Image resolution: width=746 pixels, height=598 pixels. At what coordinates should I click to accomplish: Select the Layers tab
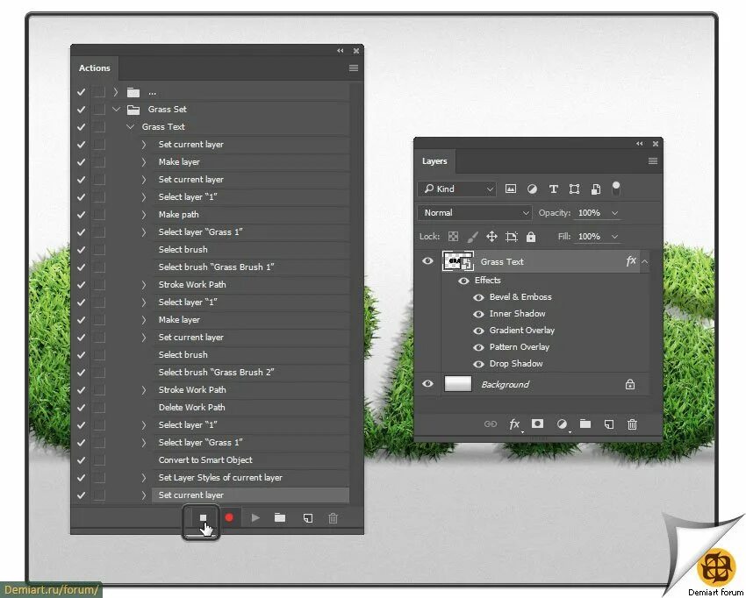pos(434,161)
